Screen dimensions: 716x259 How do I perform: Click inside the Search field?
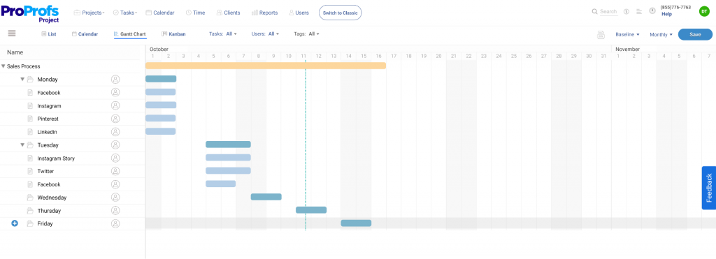pos(608,12)
